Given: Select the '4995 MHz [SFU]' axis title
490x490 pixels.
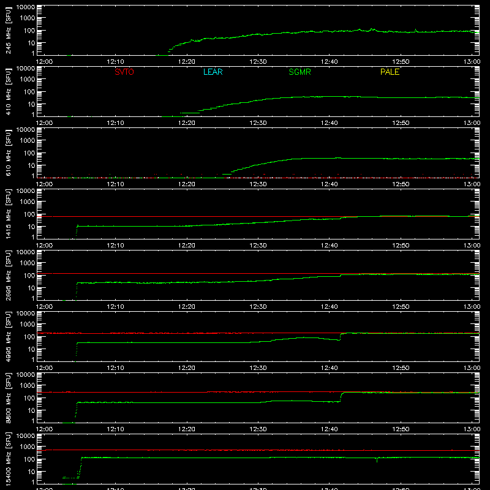Looking at the screenshot, I should (x=9, y=336).
